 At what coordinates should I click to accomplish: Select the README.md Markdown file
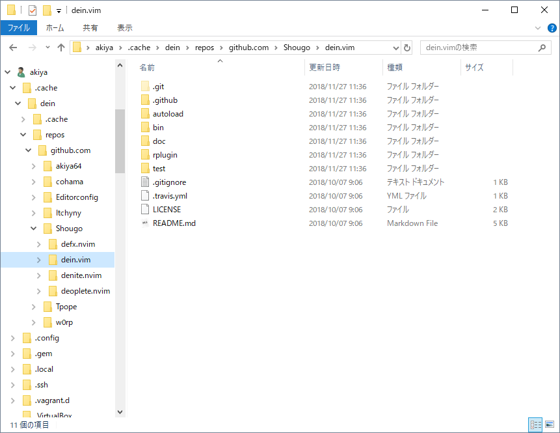click(172, 223)
